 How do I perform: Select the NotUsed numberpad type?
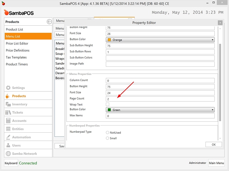(108, 132)
